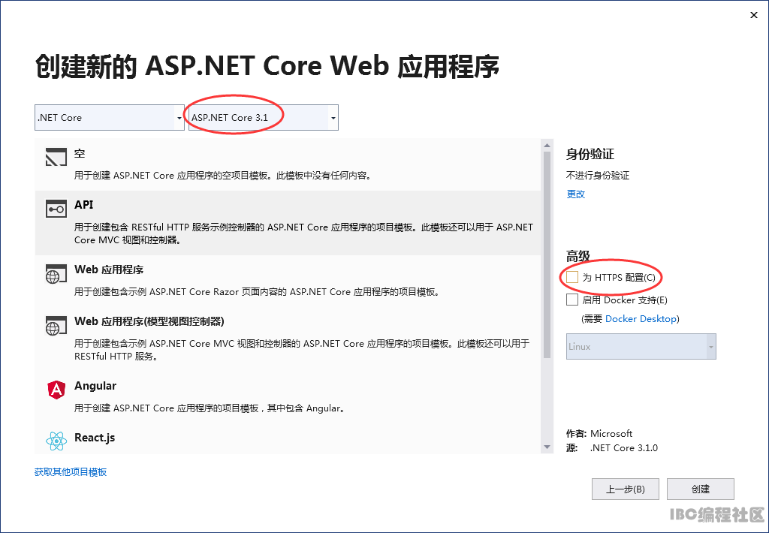This screenshot has width=769, height=533.
Task: Select the React.js template title
Action: click(x=95, y=438)
